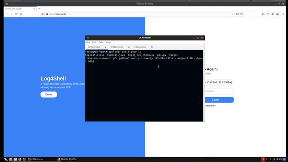Switch to the first LXTerminal tab
The height and width of the screenshot is (162, 288).
pos(94,47)
